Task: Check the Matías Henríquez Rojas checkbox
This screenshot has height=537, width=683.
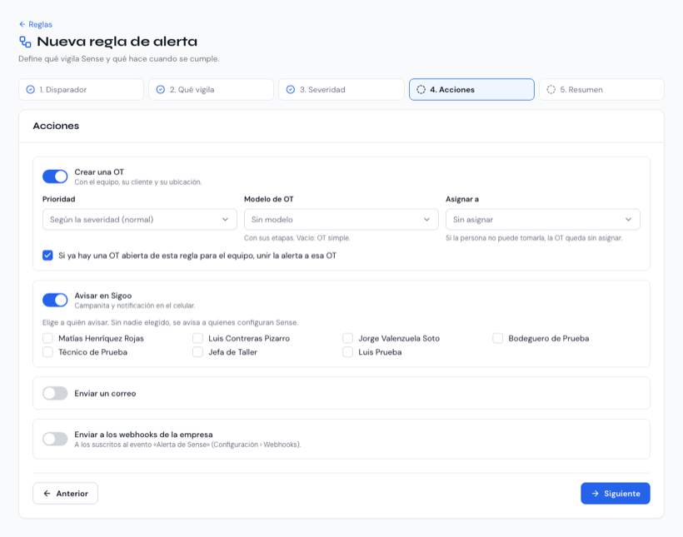Action: click(x=47, y=338)
